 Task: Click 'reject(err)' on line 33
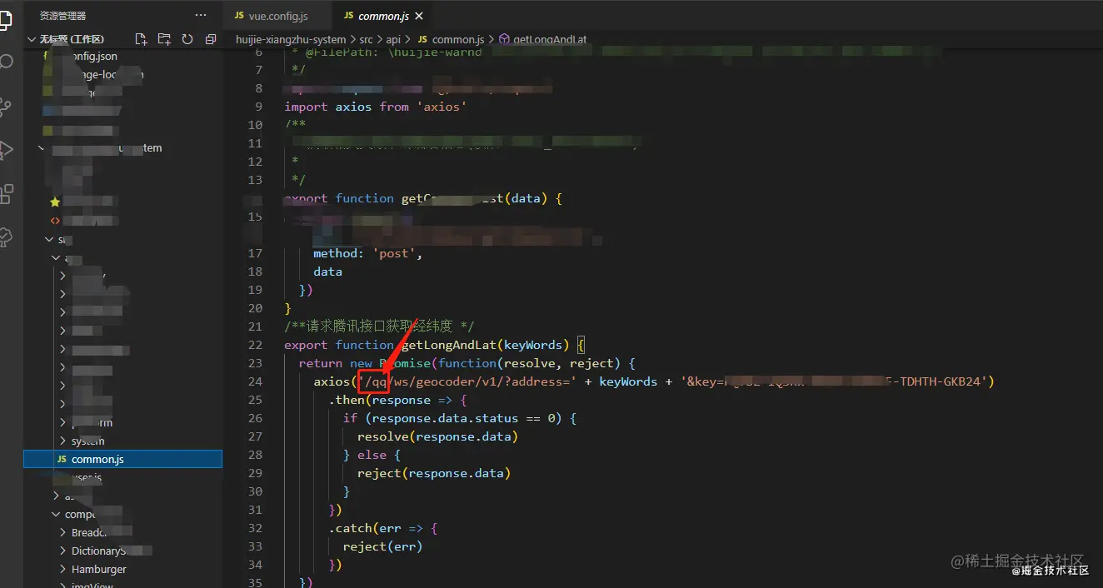click(x=382, y=546)
